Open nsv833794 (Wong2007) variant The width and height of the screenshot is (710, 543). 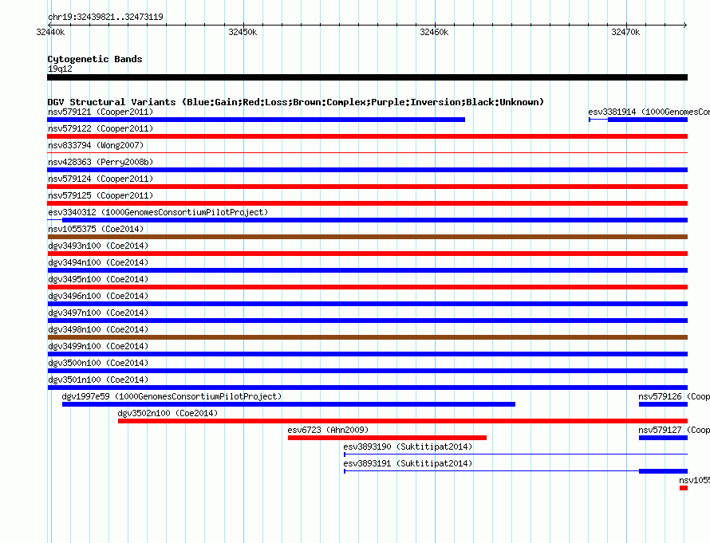coord(96,145)
